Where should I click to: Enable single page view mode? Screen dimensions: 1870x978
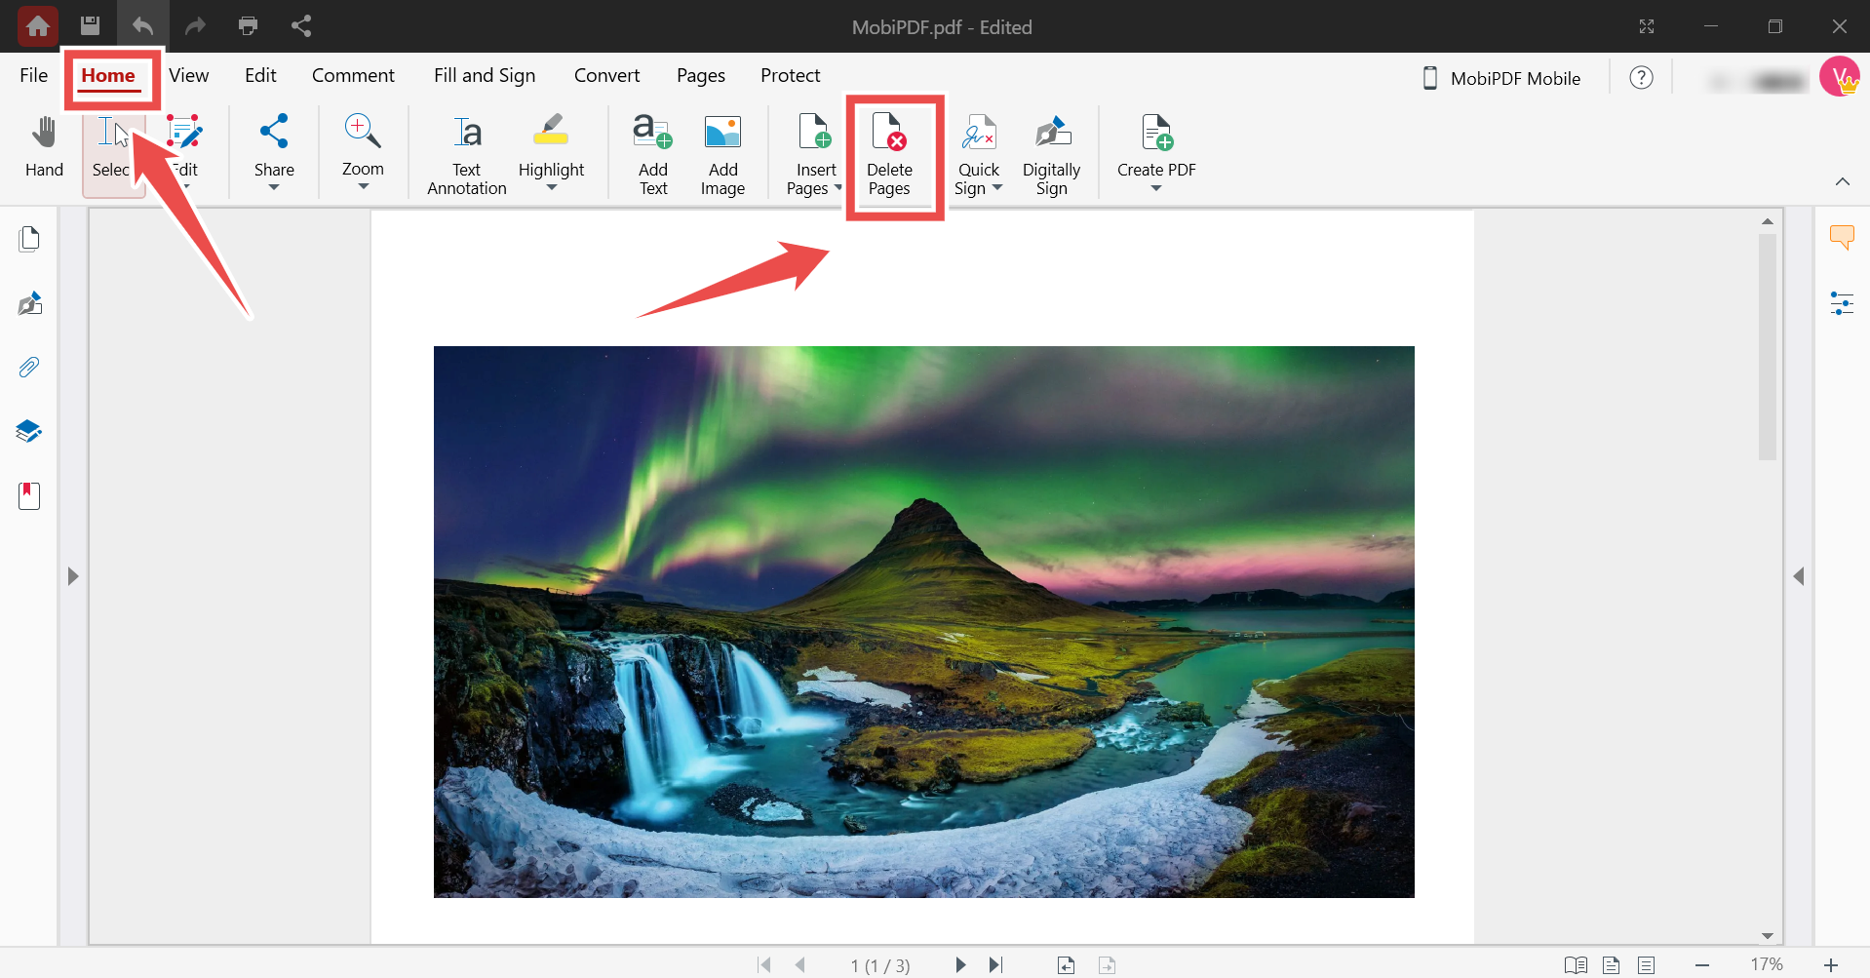1612,964
